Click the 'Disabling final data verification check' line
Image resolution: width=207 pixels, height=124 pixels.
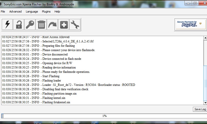45,89
